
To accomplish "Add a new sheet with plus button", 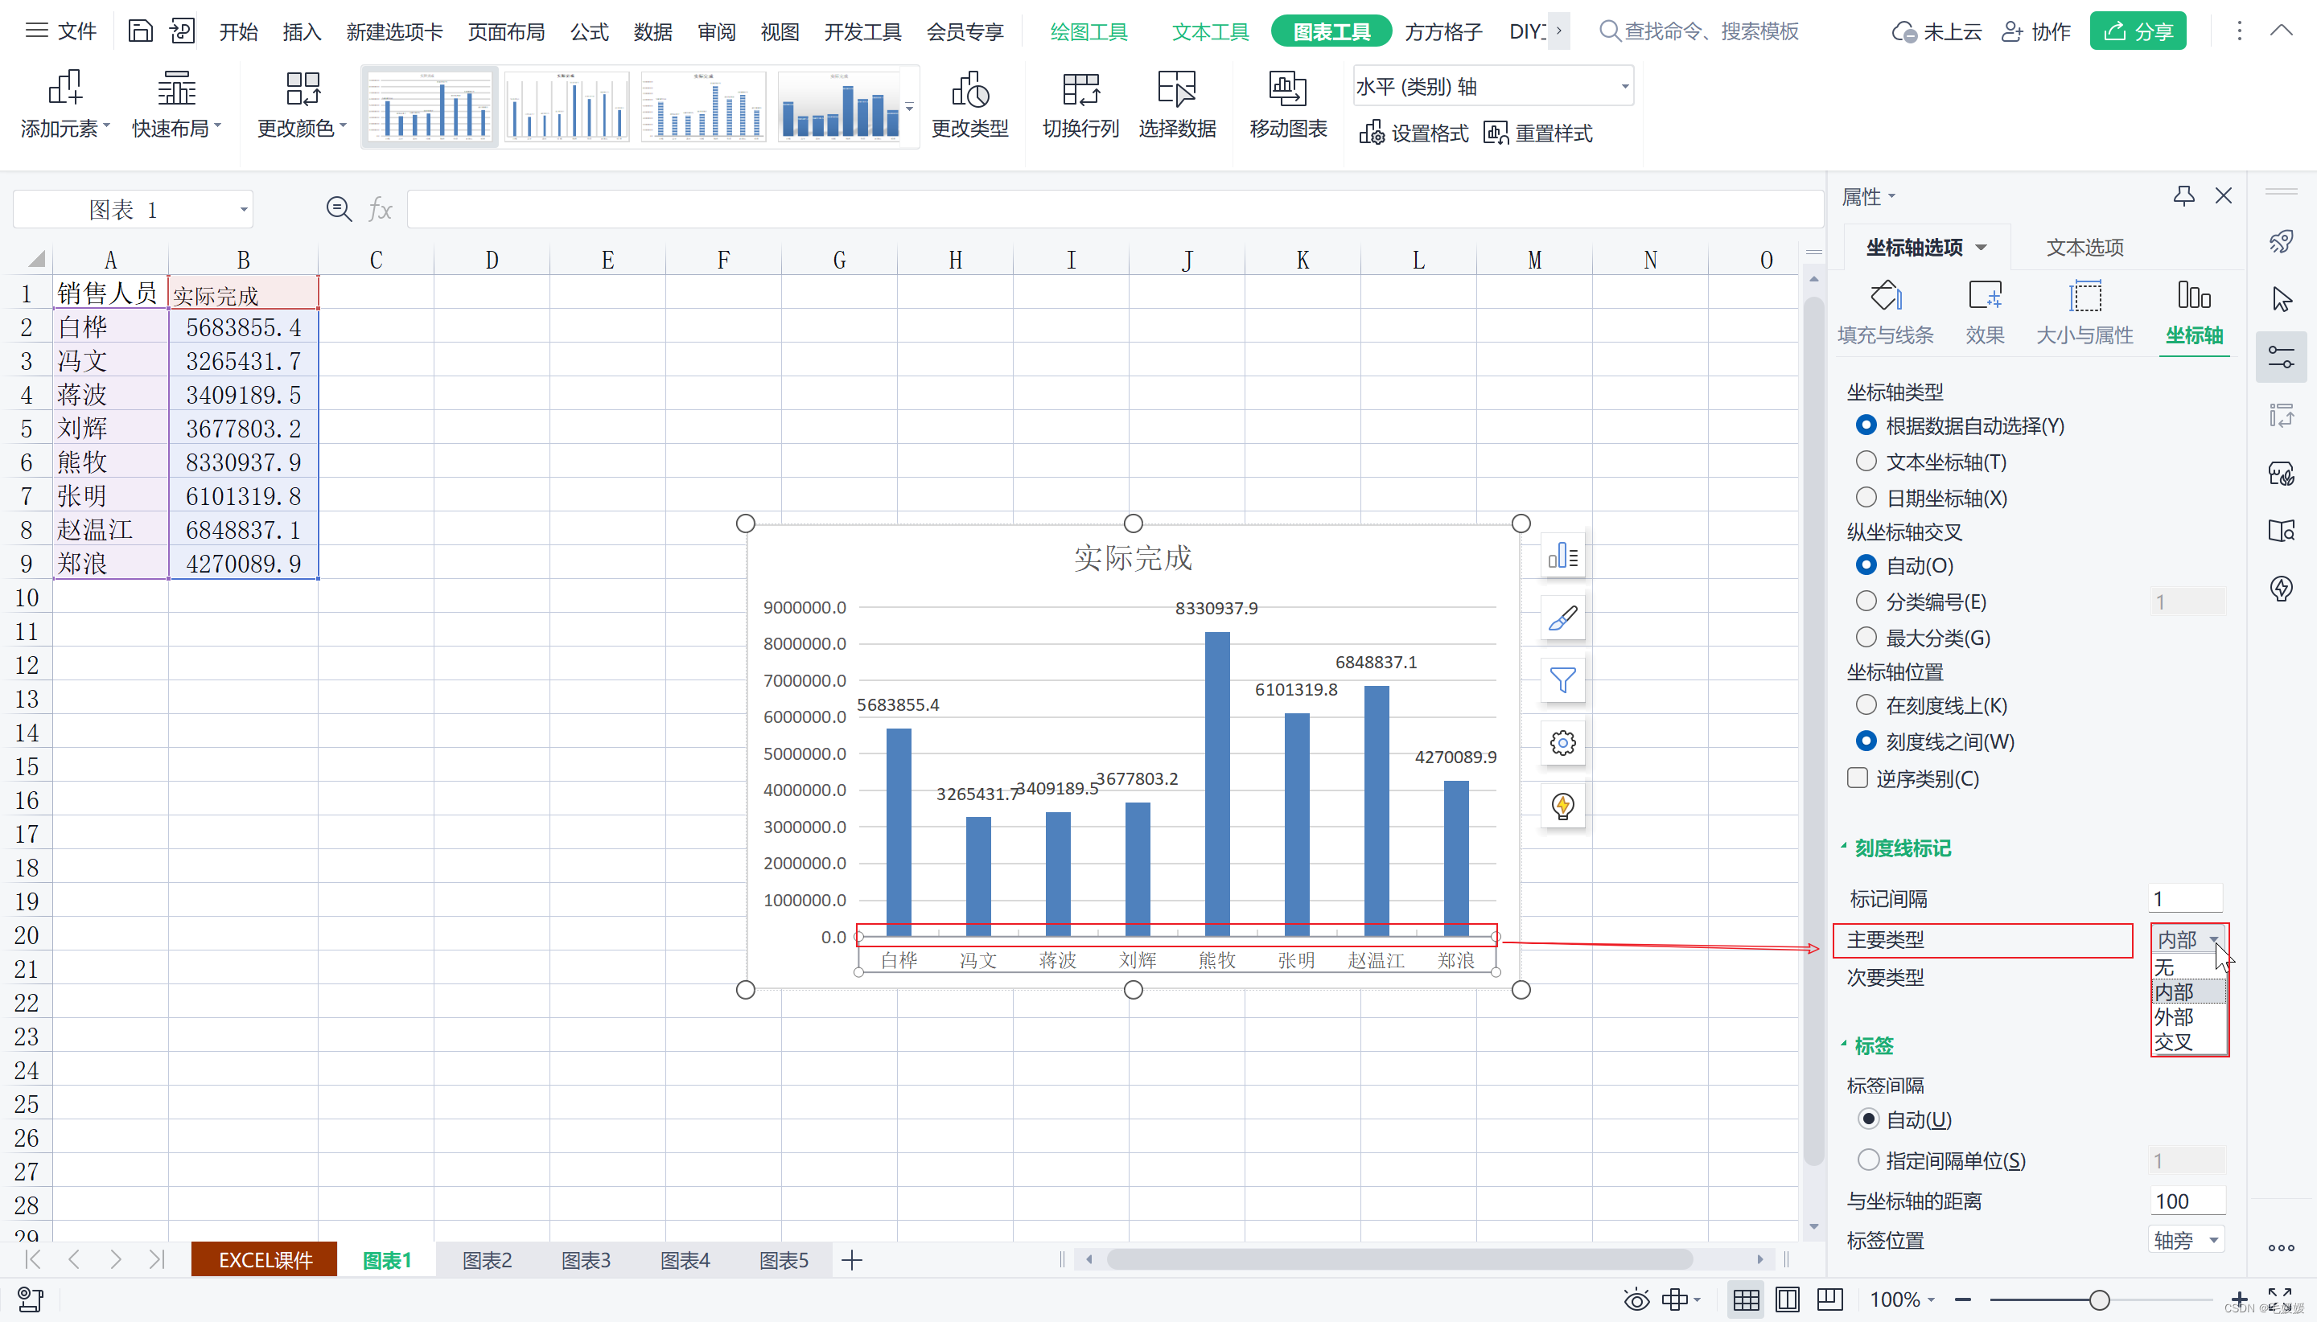I will pyautogui.click(x=851, y=1259).
